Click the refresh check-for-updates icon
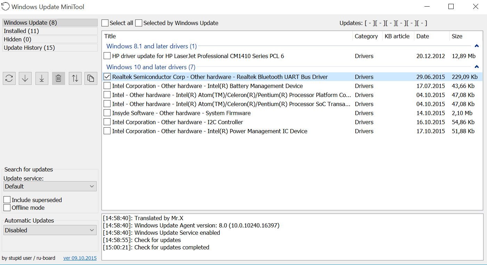This screenshot has height=265, width=487. pos(9,78)
